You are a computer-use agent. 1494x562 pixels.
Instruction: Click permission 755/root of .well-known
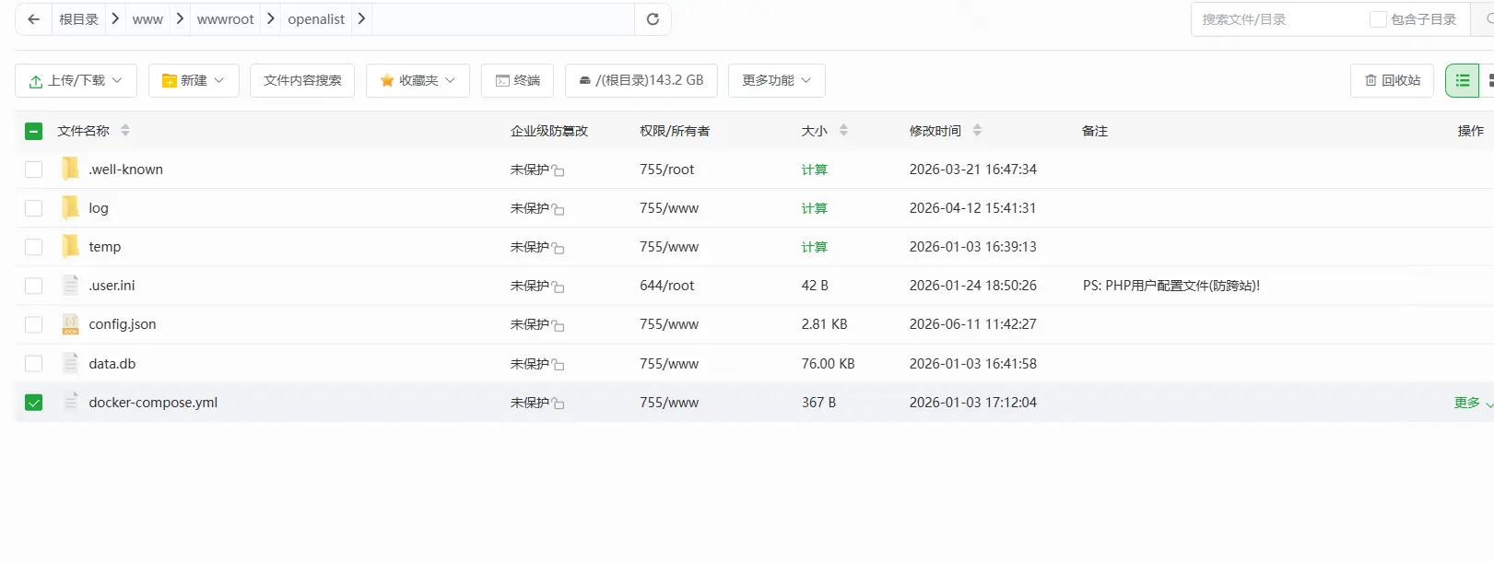667,170
